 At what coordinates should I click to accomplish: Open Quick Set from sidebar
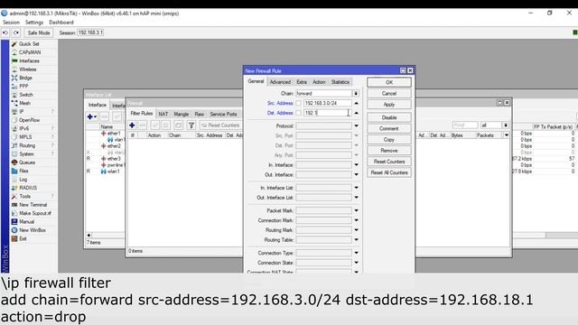pos(29,44)
